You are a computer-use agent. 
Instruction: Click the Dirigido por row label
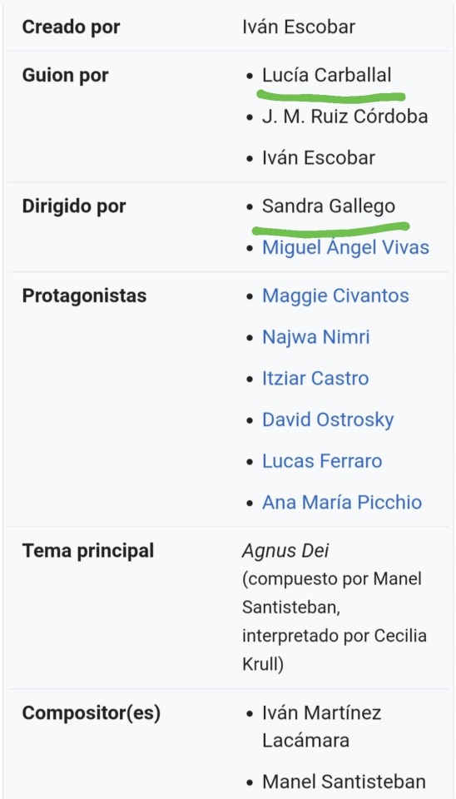74,206
